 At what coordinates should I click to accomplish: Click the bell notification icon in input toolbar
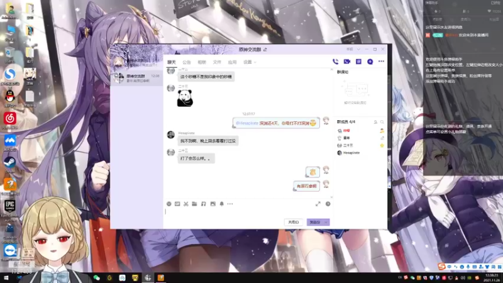click(x=222, y=204)
